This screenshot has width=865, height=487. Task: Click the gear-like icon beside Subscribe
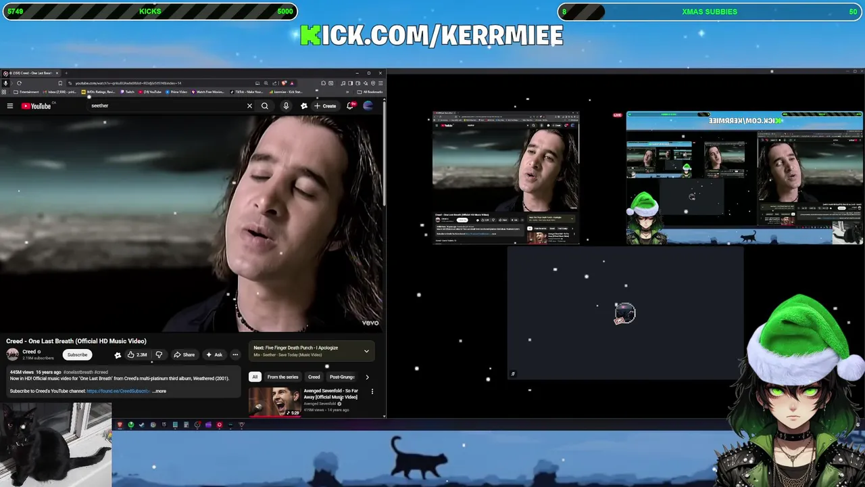(118, 354)
